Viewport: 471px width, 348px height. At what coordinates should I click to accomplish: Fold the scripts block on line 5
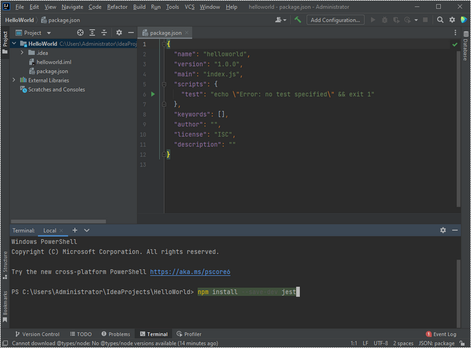(164, 84)
